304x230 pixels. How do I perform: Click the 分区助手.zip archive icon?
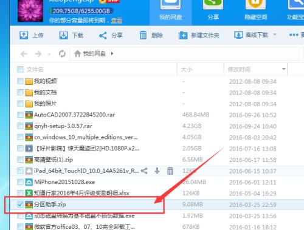[29, 205]
